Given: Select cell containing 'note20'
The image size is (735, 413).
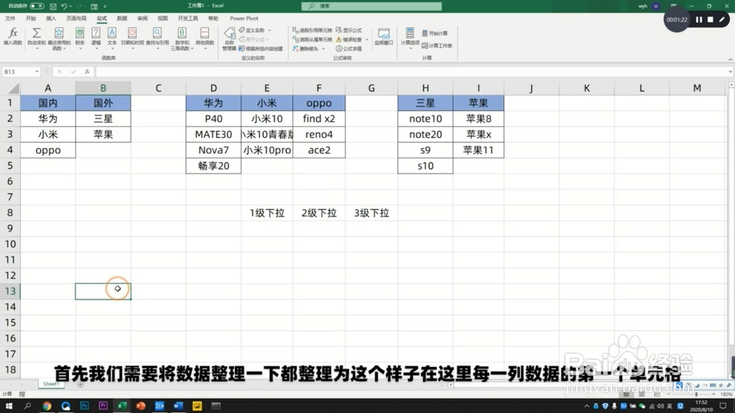Looking at the screenshot, I should (x=425, y=134).
